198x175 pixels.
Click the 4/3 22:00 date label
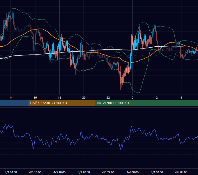pyautogui.click(x=108, y=172)
